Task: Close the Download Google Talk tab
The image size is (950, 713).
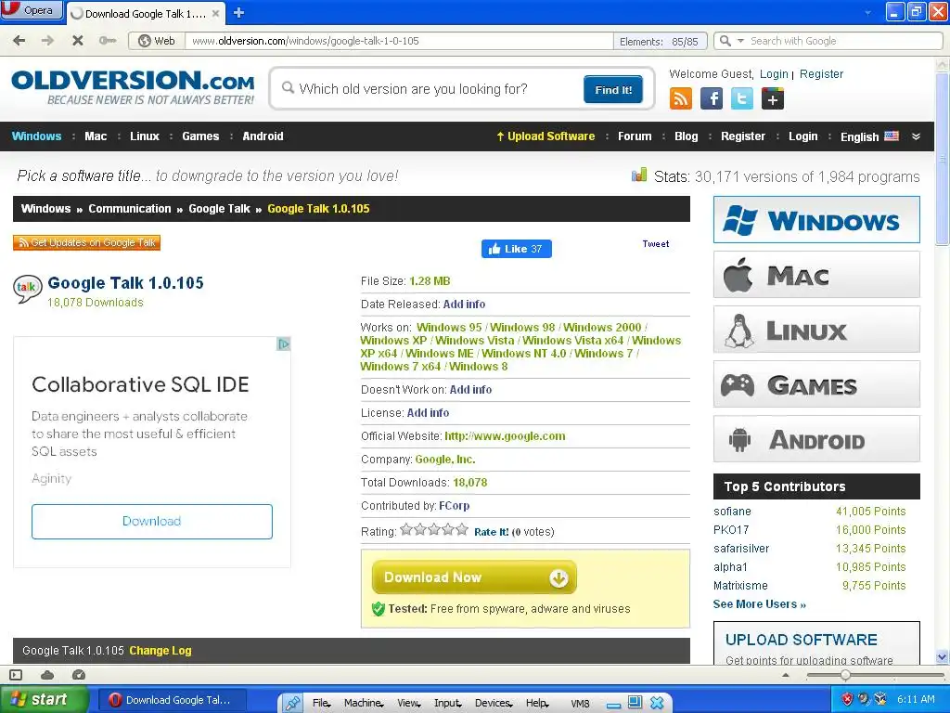Action: pos(215,13)
